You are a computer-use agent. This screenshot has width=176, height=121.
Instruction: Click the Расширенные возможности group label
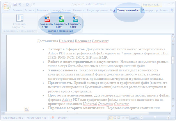[x=20, y=31]
